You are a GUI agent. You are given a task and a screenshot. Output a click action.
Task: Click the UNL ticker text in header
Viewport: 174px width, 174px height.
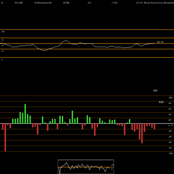(115, 3)
